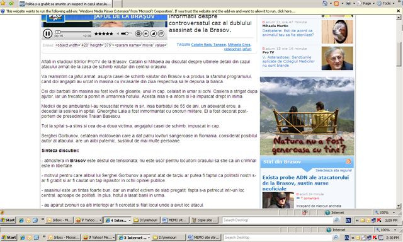Click 'Selecteaza alta regiune' link
Image resolution: width=403 pixels, height=242 pixels.
click(334, 170)
